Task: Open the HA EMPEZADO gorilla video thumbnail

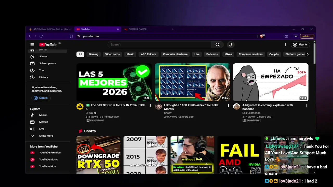Action: pos(271,82)
